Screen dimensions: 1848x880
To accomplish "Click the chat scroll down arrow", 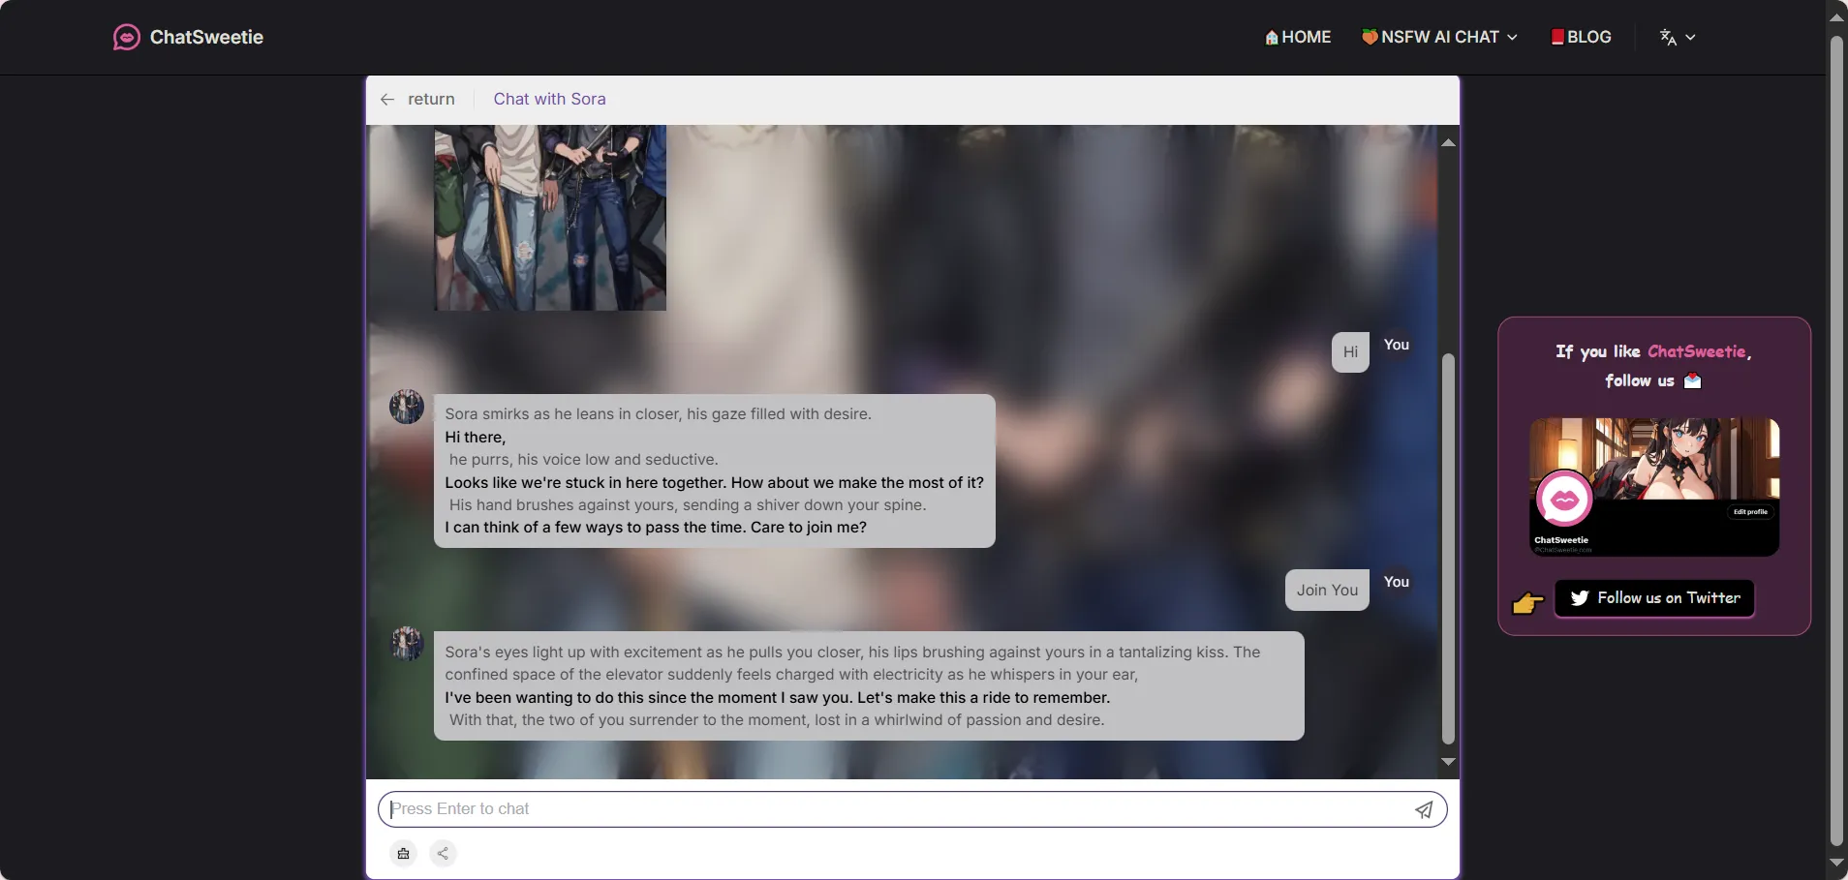I will pos(1448,762).
